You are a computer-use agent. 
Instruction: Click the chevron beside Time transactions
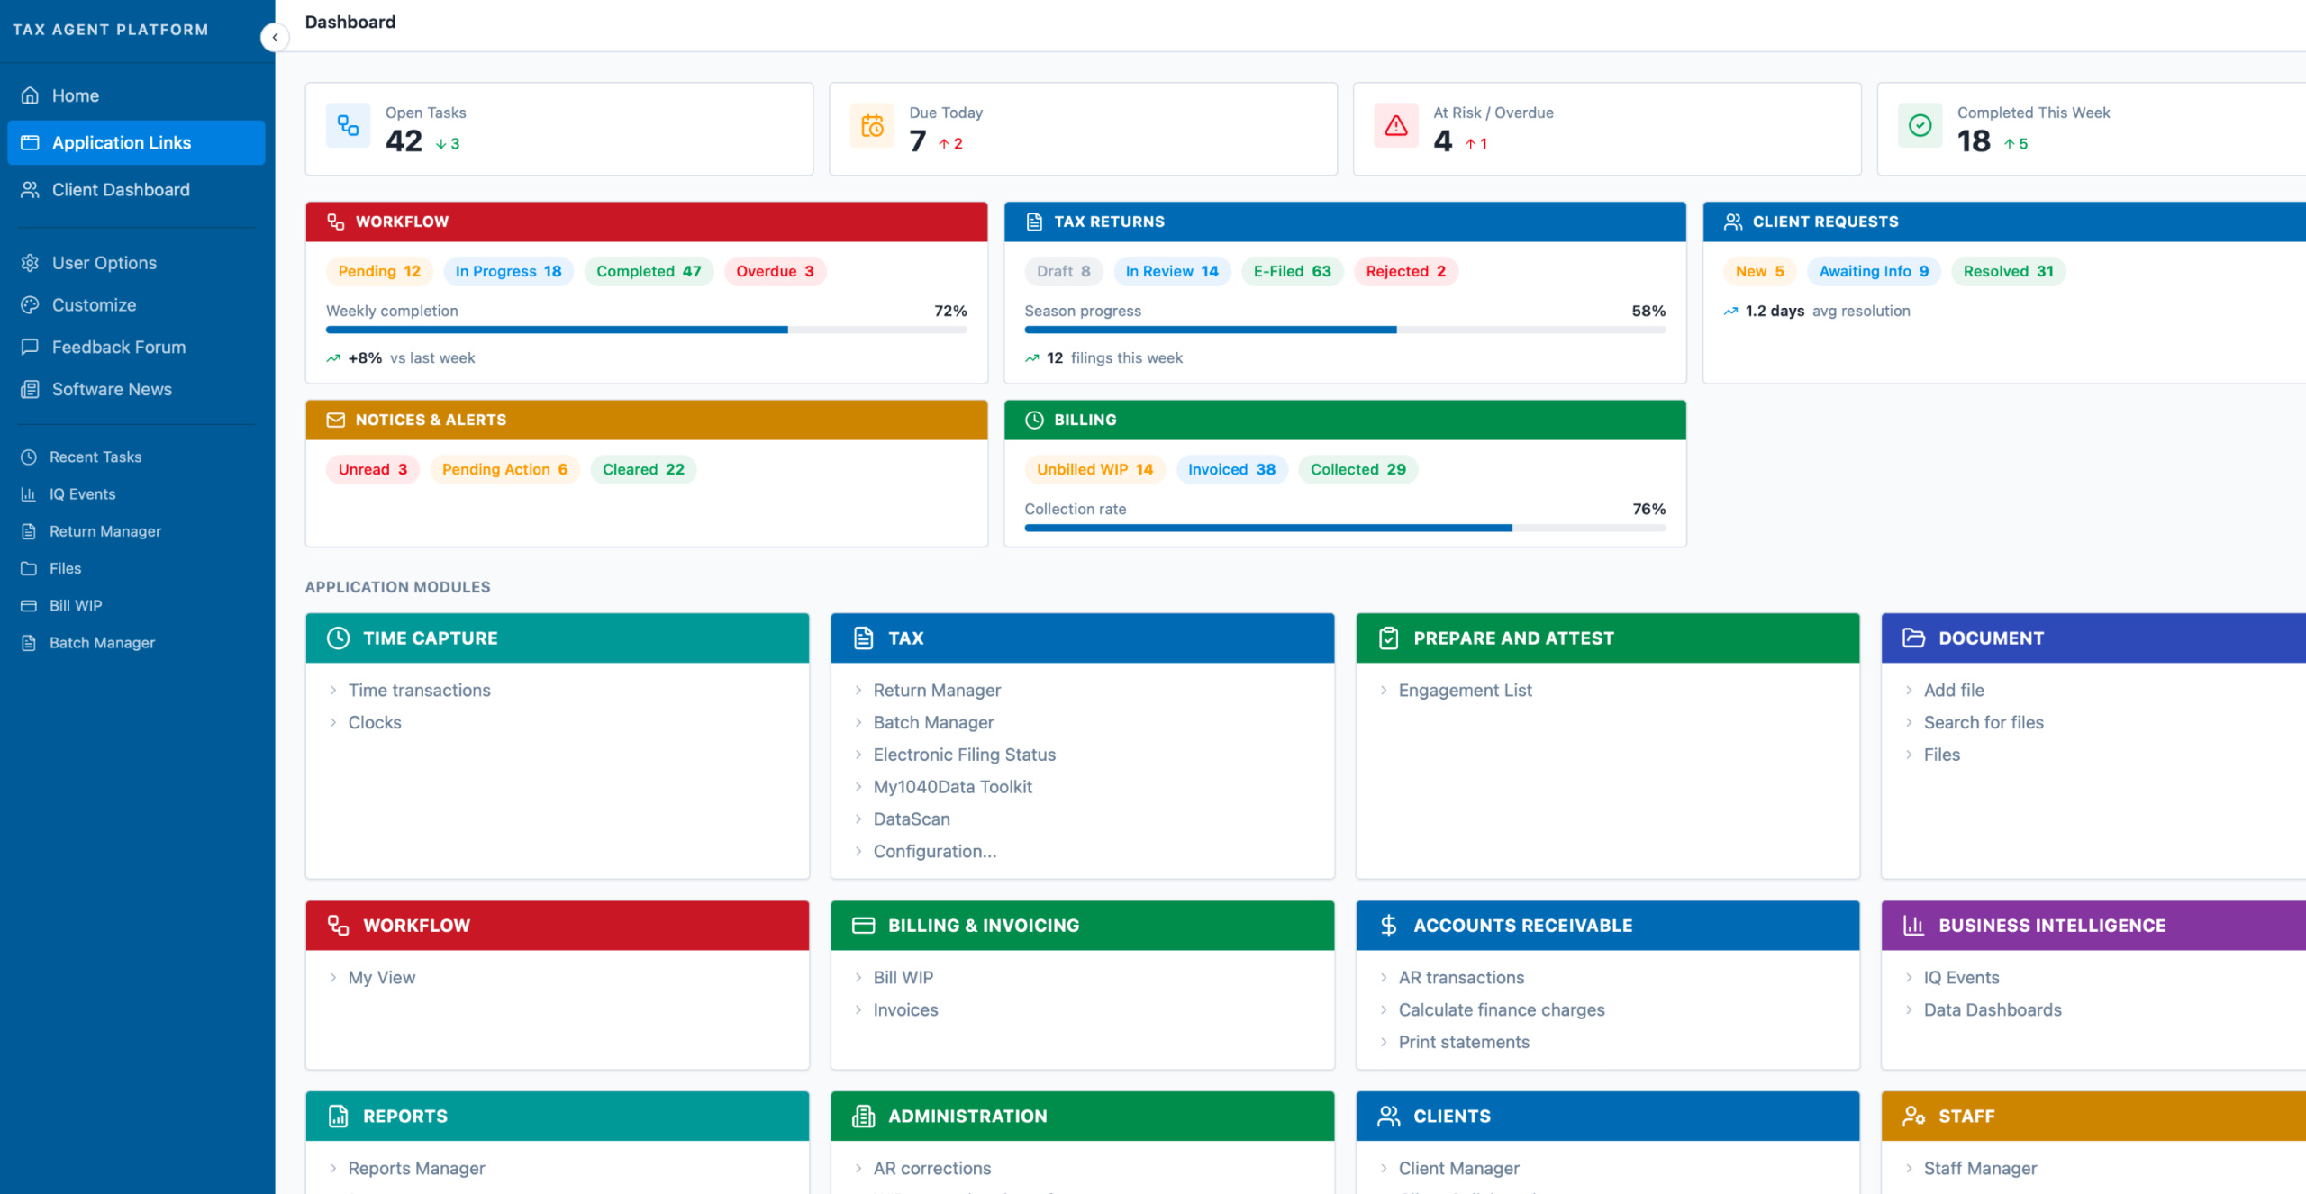(x=333, y=691)
